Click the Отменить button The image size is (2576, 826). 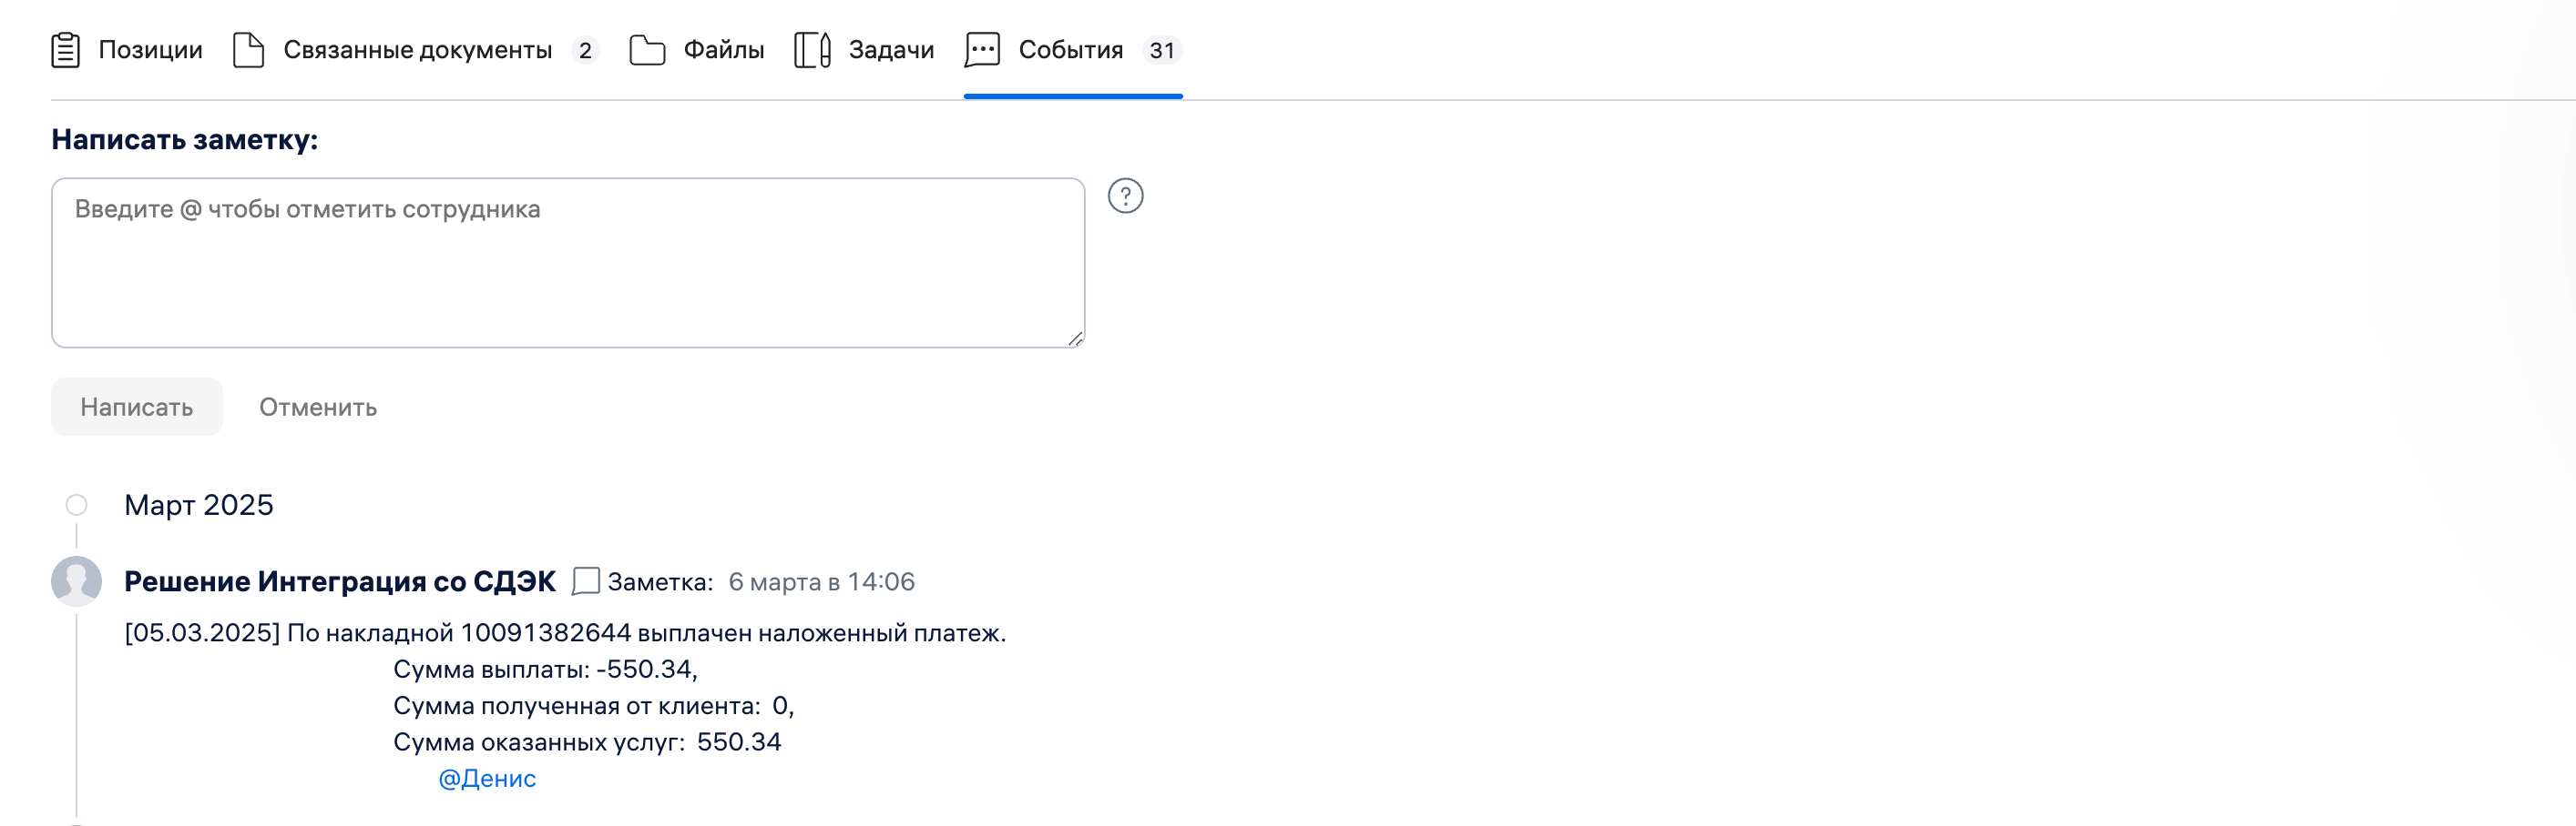point(318,408)
